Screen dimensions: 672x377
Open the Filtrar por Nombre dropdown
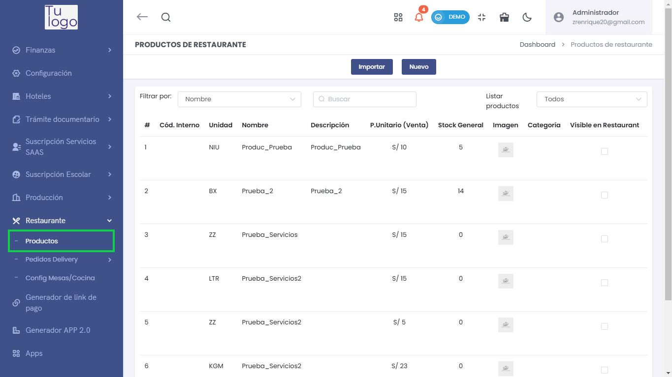click(239, 99)
